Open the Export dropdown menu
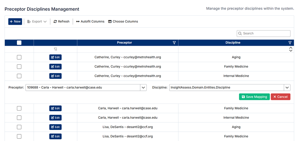Image resolution: width=300 pixels, height=141 pixels. pyautogui.click(x=37, y=22)
